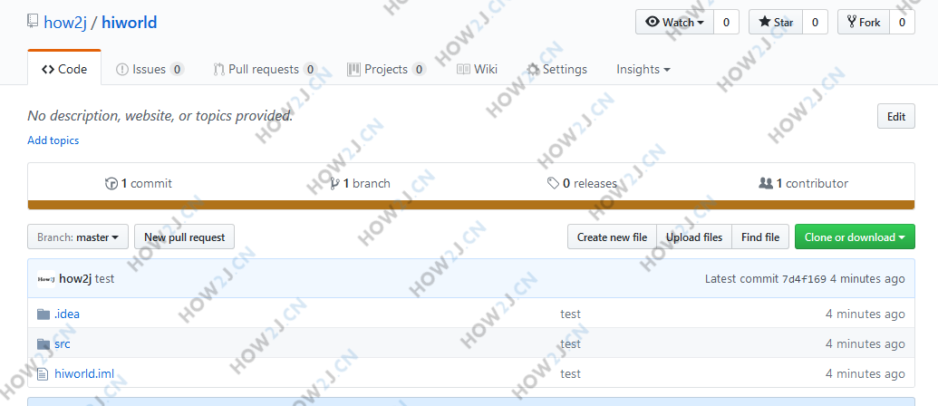Open the hiworld.iml file

[x=84, y=373]
